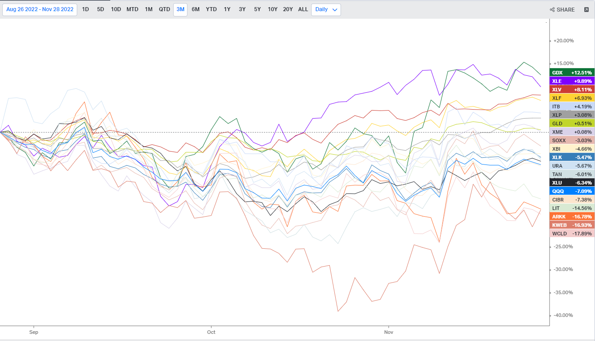Select the 1D time range
Image resolution: width=595 pixels, height=341 pixels.
(x=86, y=9)
